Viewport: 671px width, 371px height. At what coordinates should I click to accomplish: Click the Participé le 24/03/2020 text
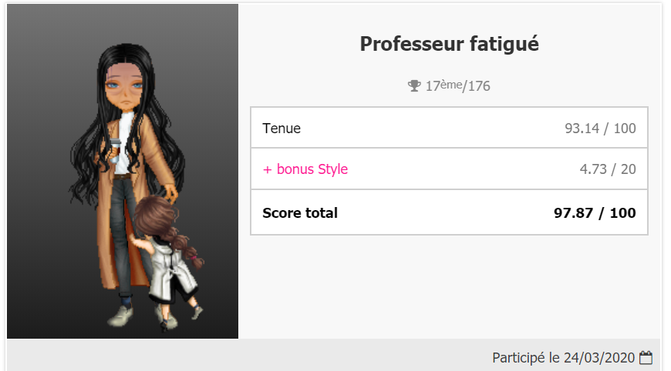point(563,357)
